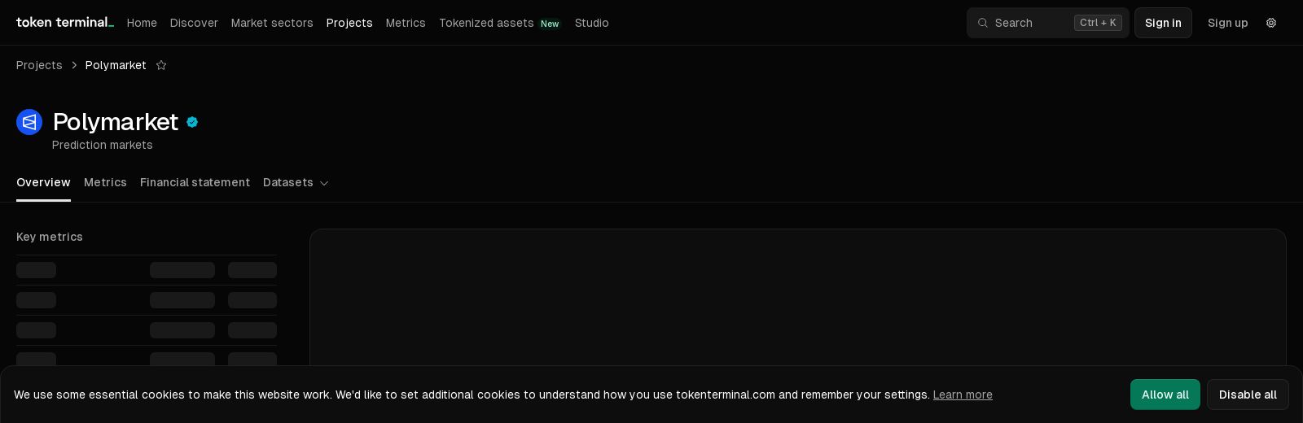Screen dimensions: 1303x423
Task: Click the search magnifier icon
Action: (983, 23)
